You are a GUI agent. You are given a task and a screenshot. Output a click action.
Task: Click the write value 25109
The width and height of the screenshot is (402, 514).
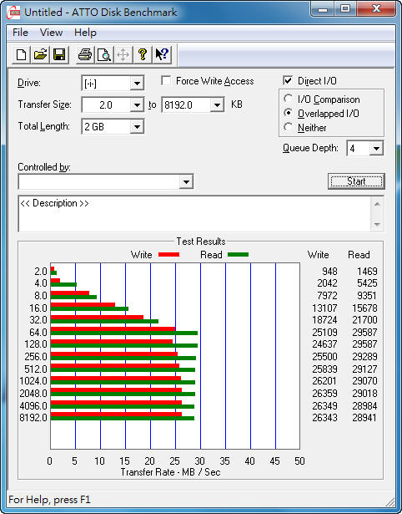tap(324, 333)
